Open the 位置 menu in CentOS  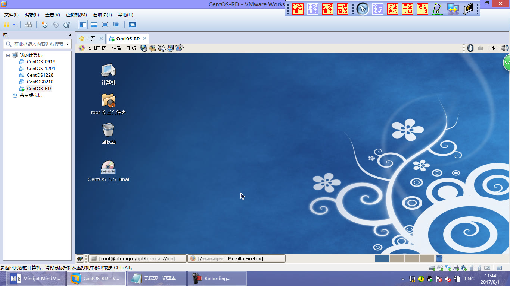tap(117, 48)
